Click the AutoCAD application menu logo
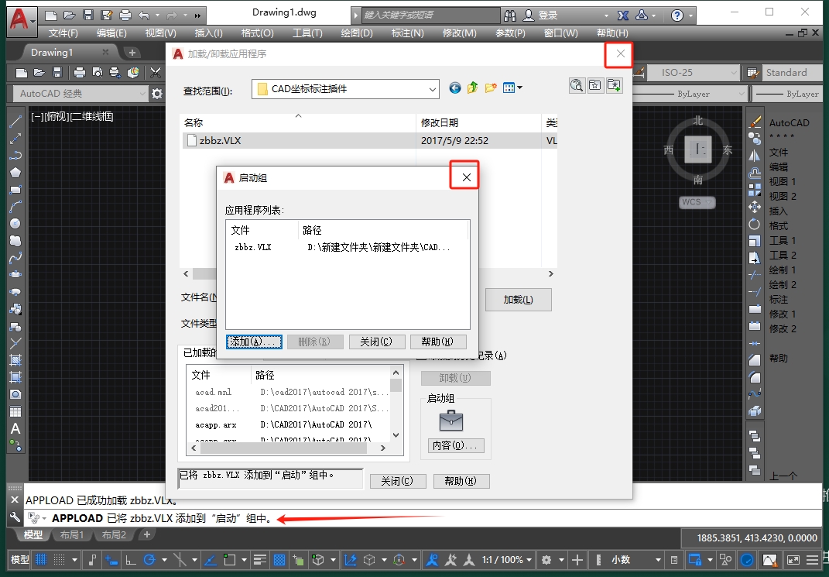This screenshot has width=829, height=577. pyautogui.click(x=22, y=18)
